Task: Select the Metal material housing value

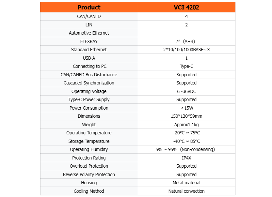Action: click(x=186, y=183)
